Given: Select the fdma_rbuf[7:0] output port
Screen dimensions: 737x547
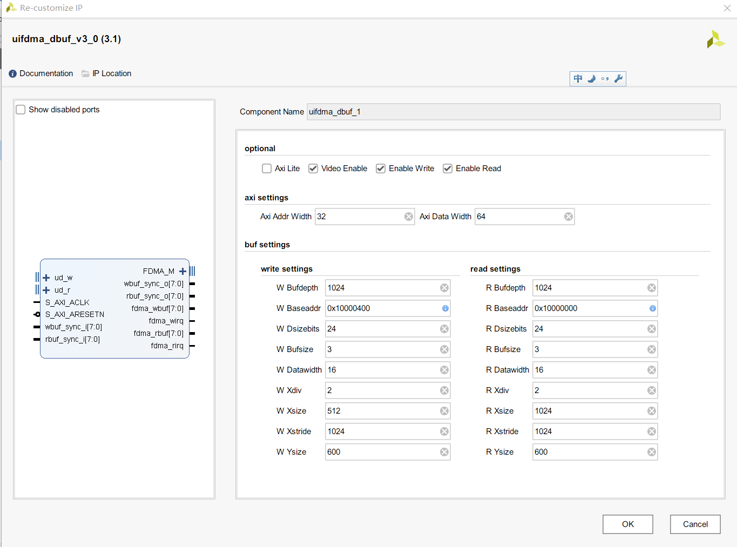Looking at the screenshot, I should coord(159,333).
